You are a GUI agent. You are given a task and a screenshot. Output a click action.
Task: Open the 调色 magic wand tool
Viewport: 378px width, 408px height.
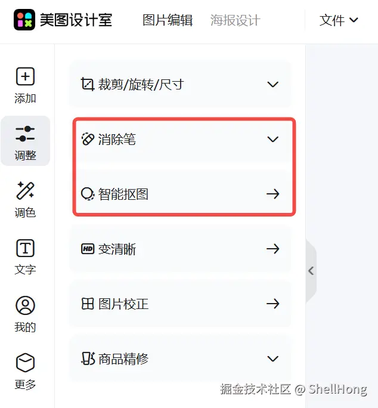[x=25, y=191]
